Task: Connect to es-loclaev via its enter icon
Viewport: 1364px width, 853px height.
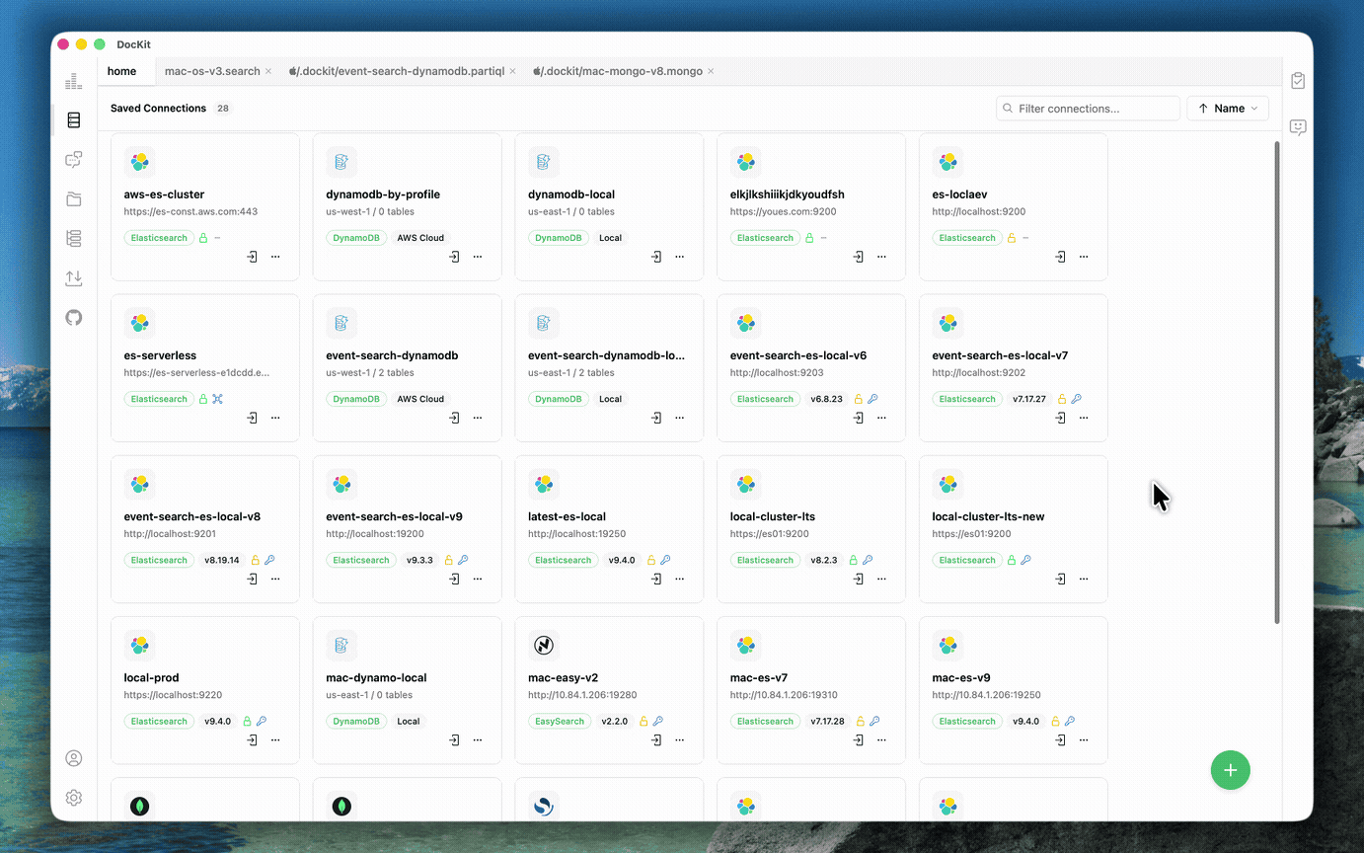Action: 1061,257
